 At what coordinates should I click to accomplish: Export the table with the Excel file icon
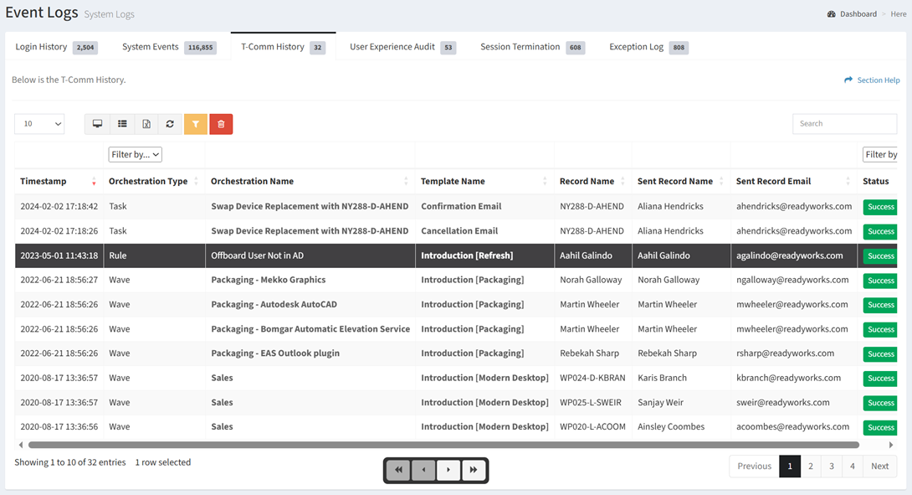point(146,124)
